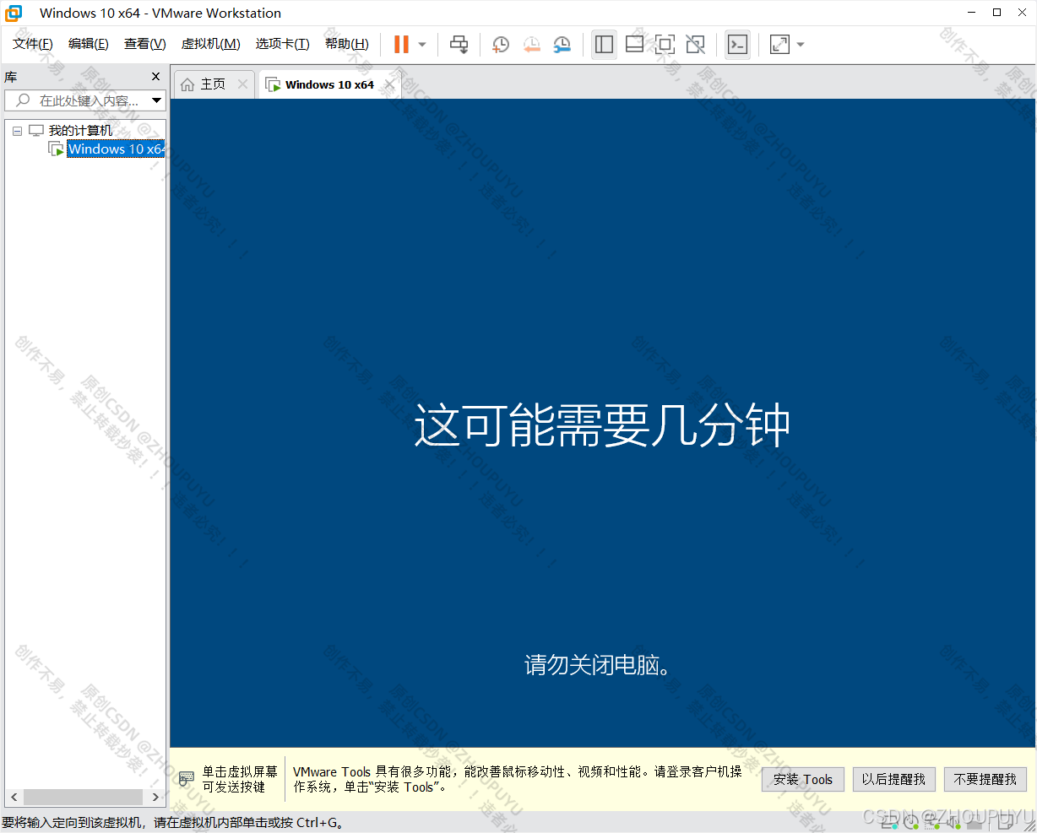Viewport: 1037px width, 833px height.
Task: Click the 安装 Tools button
Action: click(x=803, y=779)
